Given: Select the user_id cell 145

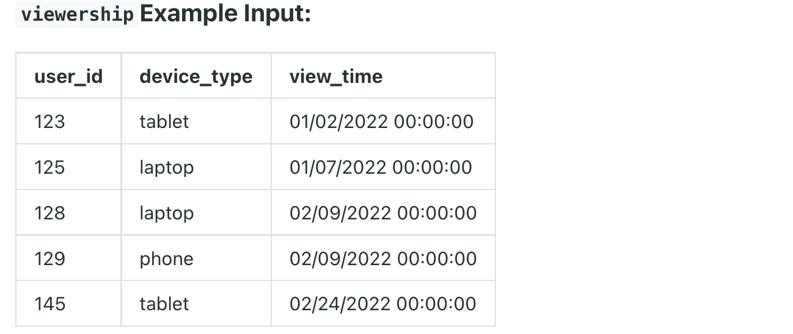Looking at the screenshot, I should (49, 304).
